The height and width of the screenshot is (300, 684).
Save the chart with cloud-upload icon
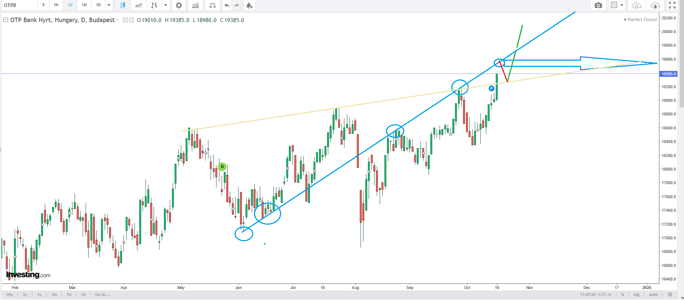click(x=655, y=5)
